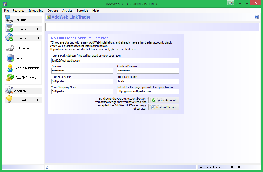Click the AddWeb LinkTrader header icon
Image resolution: width=263 pixels, height=172 pixels.
pos(49,17)
